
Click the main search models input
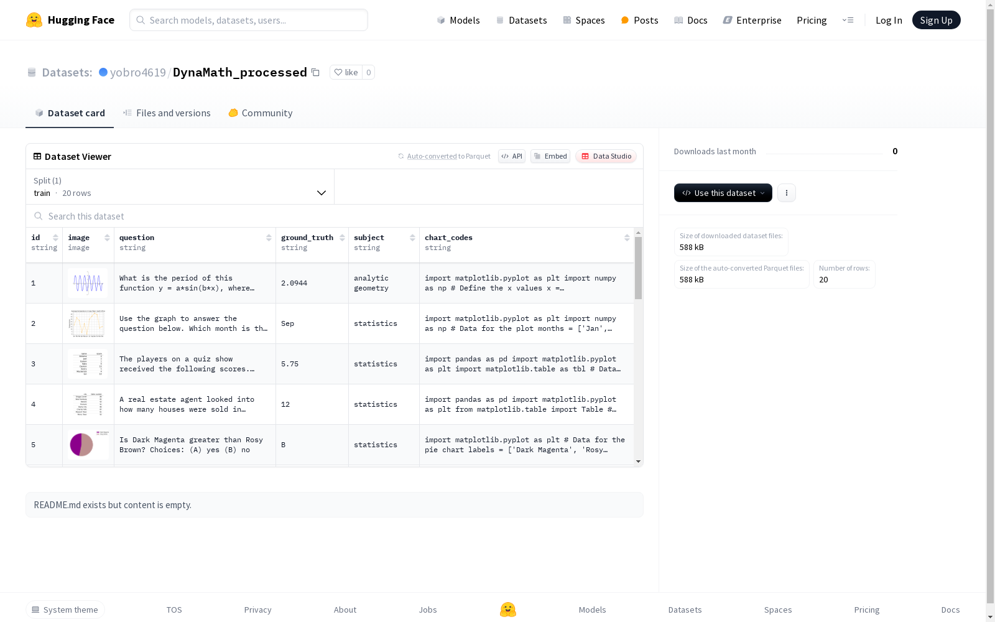pos(249,20)
